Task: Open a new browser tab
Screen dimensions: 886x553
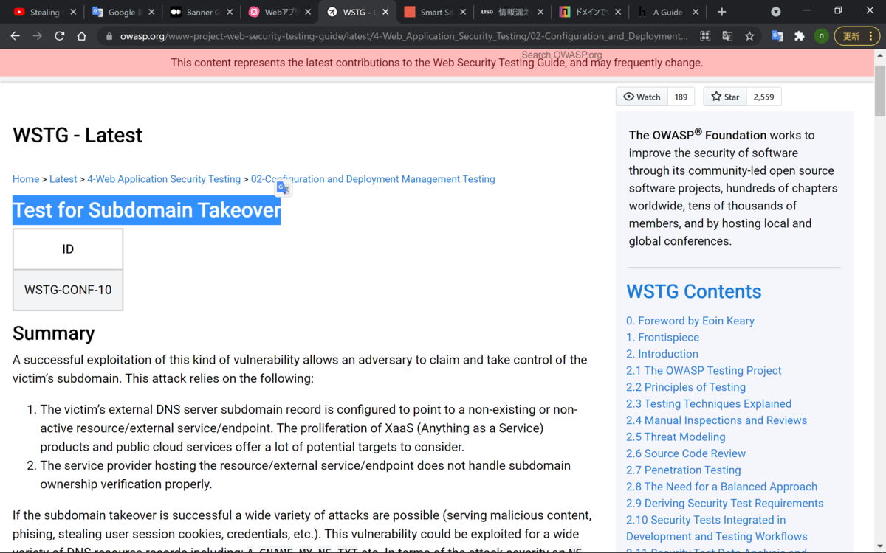Action: [x=722, y=12]
